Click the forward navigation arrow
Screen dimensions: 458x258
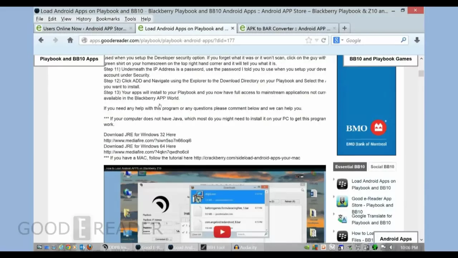55,40
